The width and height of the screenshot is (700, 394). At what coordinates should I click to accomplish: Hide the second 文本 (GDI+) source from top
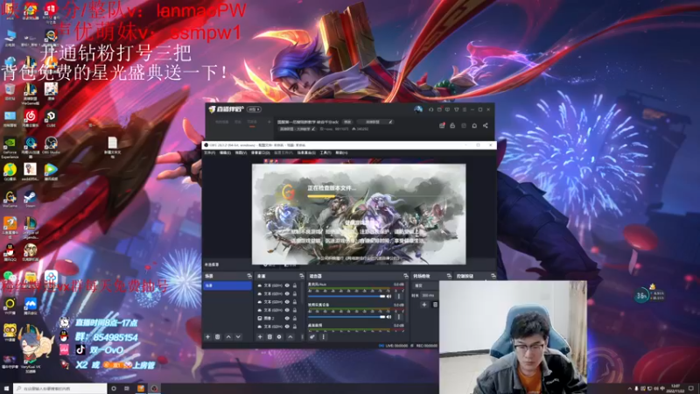[x=287, y=293]
